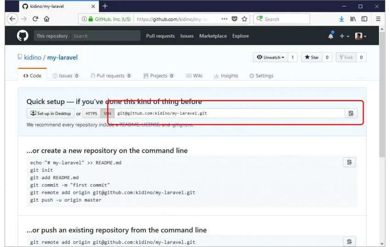The width and height of the screenshot is (390, 247).
Task: Switch clone URL to SSH
Action: pyautogui.click(x=107, y=113)
